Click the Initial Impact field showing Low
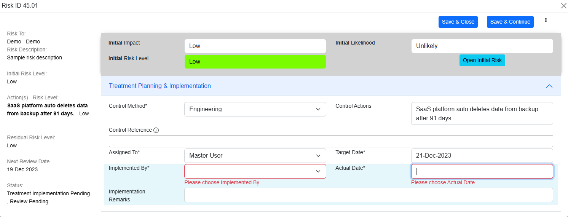568x217 pixels. click(255, 46)
